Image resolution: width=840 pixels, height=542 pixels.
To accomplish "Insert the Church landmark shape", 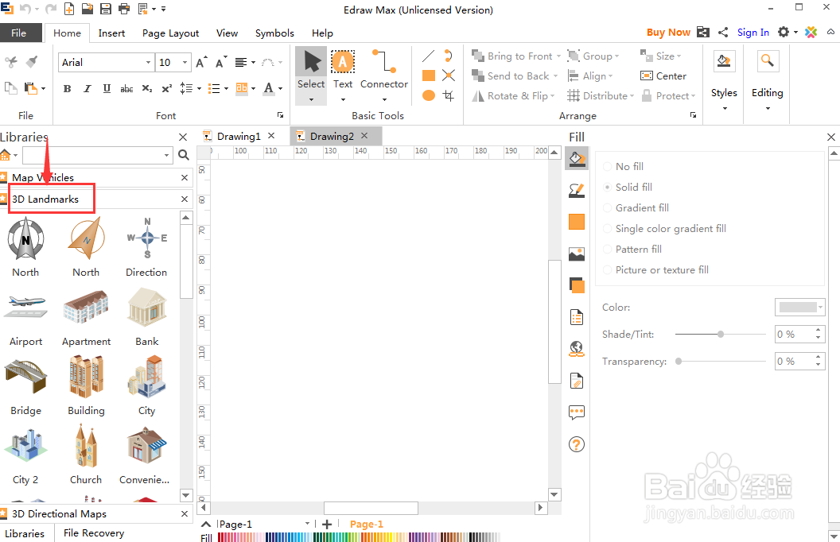I will pyautogui.click(x=86, y=455).
